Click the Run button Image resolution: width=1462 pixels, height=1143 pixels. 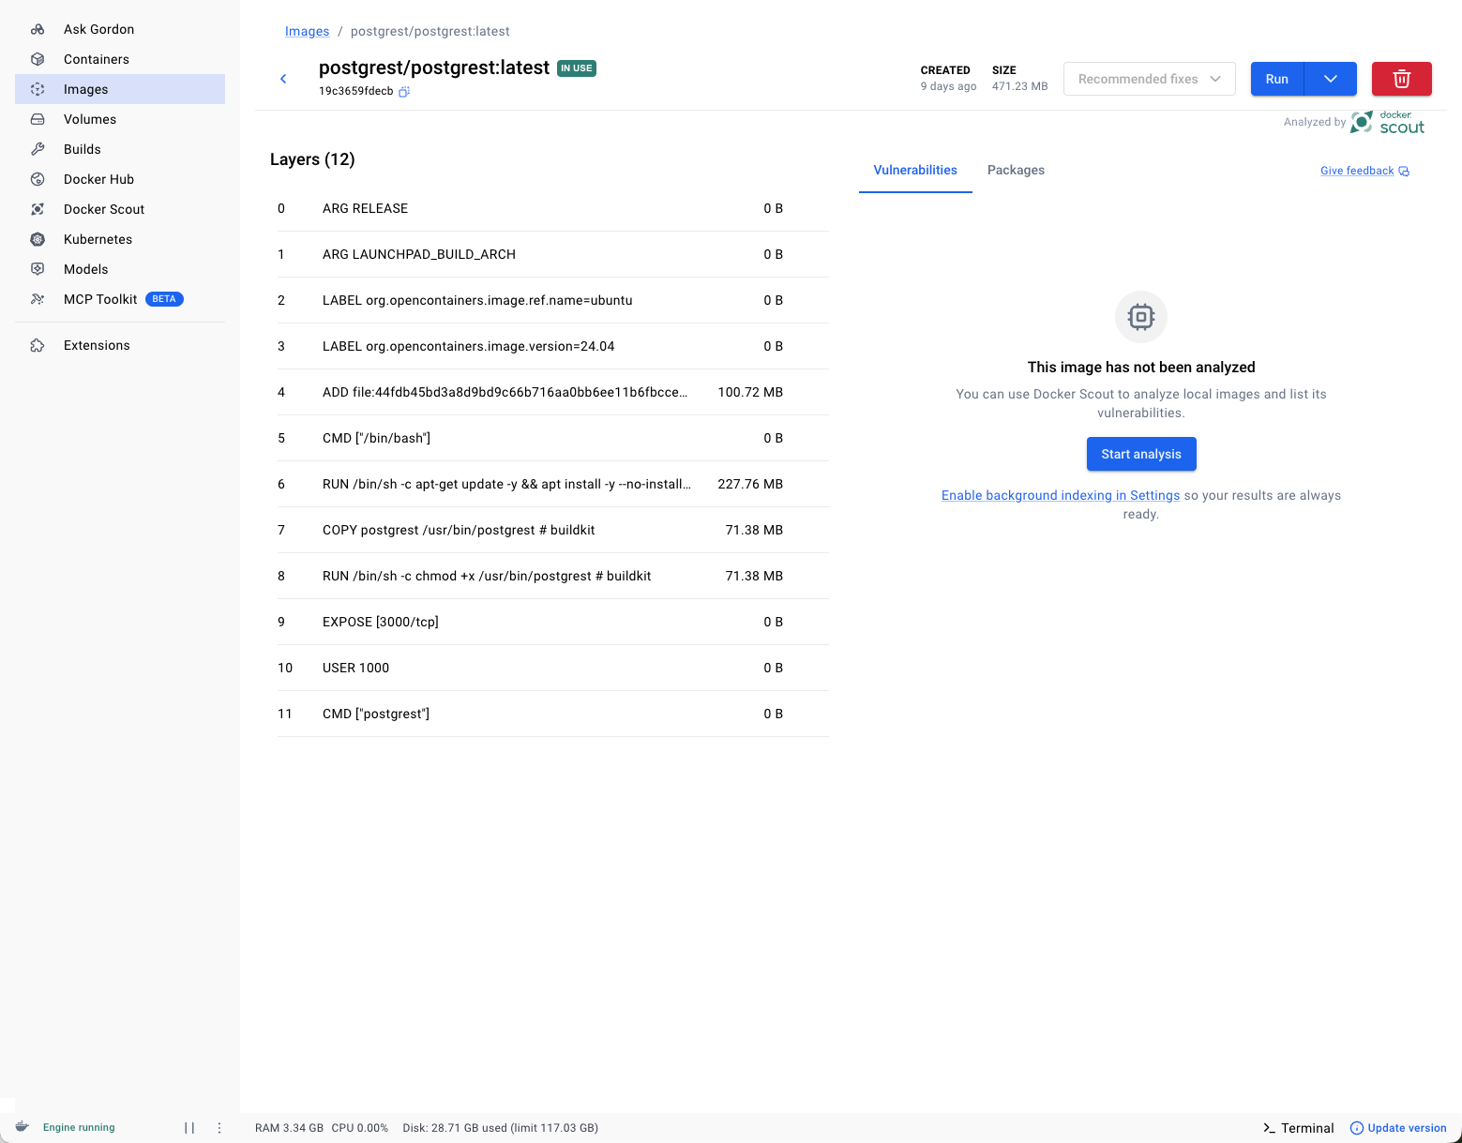pyautogui.click(x=1277, y=79)
